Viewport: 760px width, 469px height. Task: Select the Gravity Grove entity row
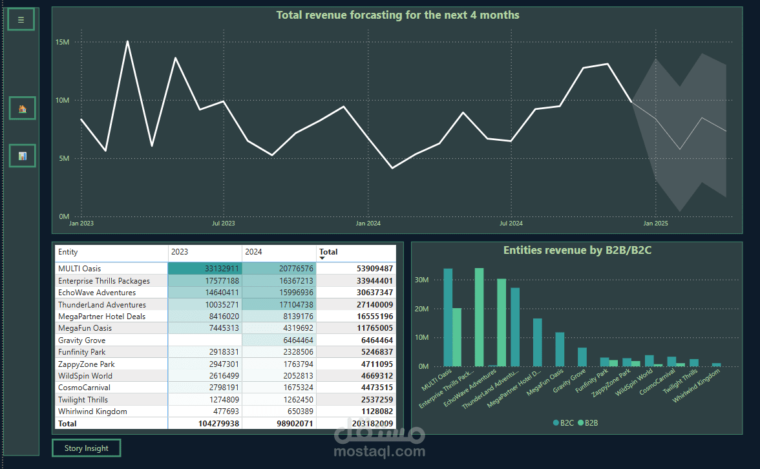226,340
